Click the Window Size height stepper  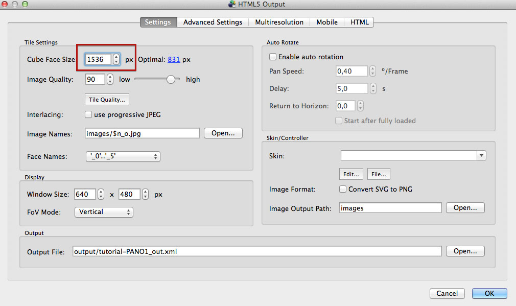[x=145, y=194]
